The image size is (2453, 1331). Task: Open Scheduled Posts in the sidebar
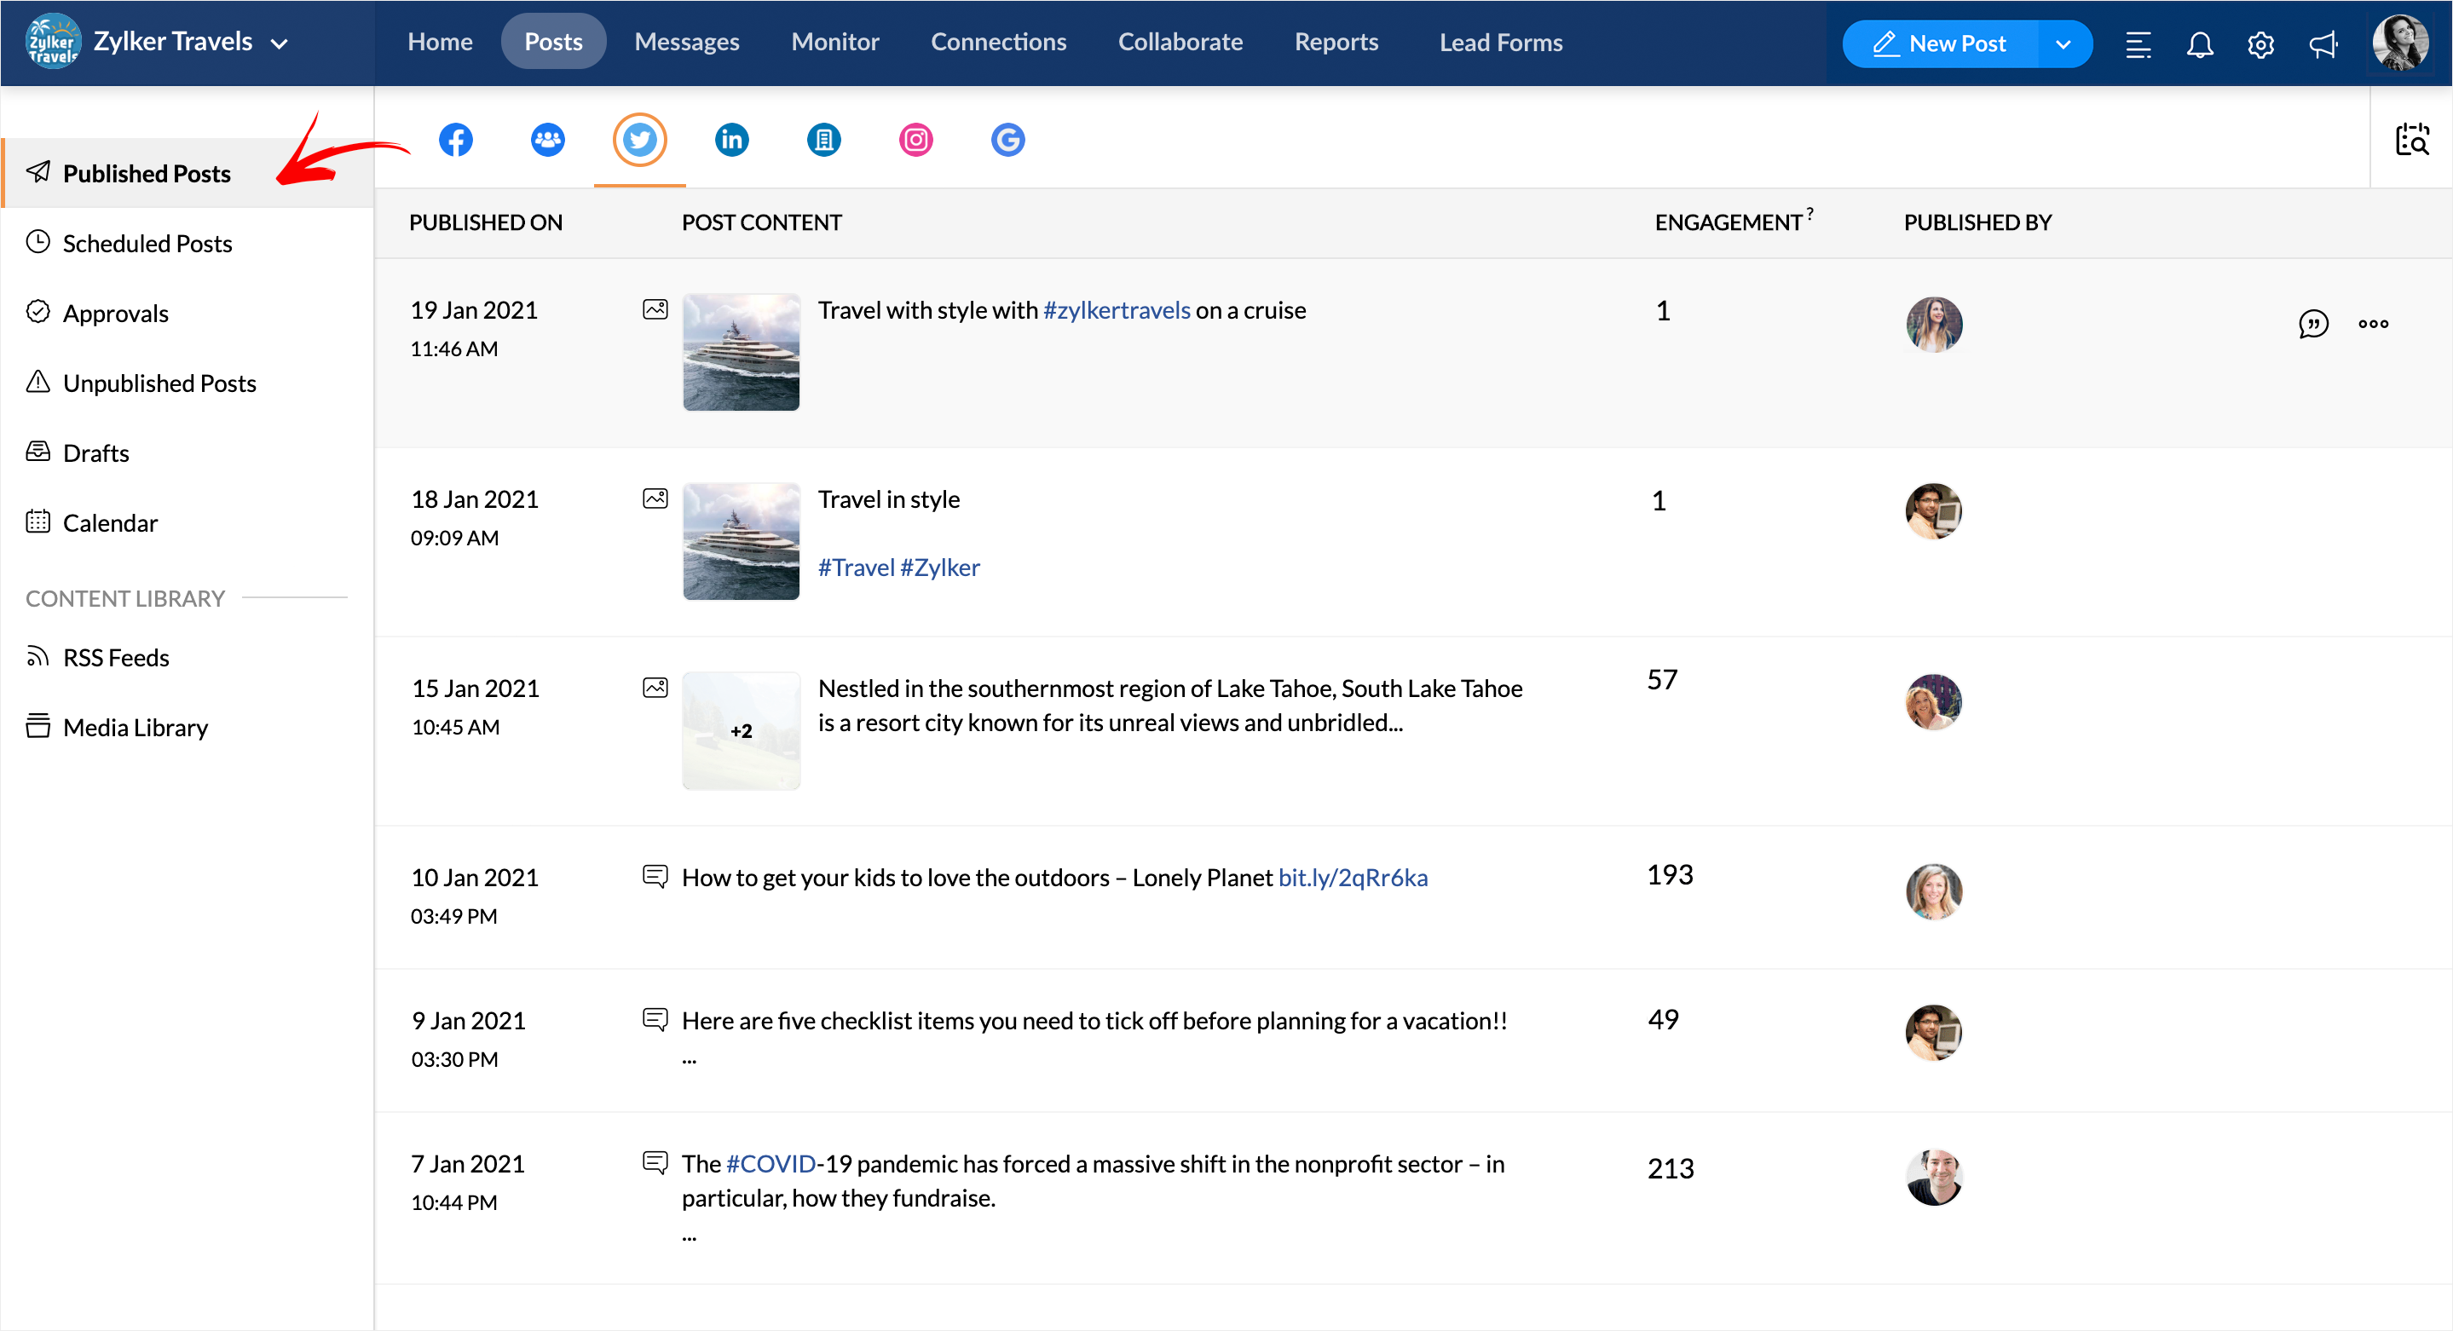(x=147, y=244)
